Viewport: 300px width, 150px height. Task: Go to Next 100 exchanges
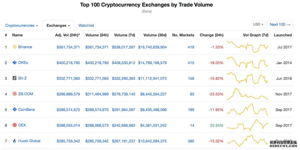coord(280,24)
